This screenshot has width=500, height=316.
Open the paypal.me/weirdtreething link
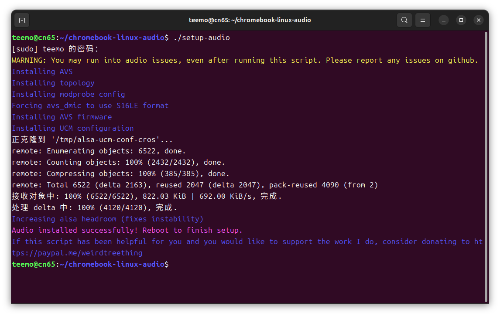coord(77,253)
